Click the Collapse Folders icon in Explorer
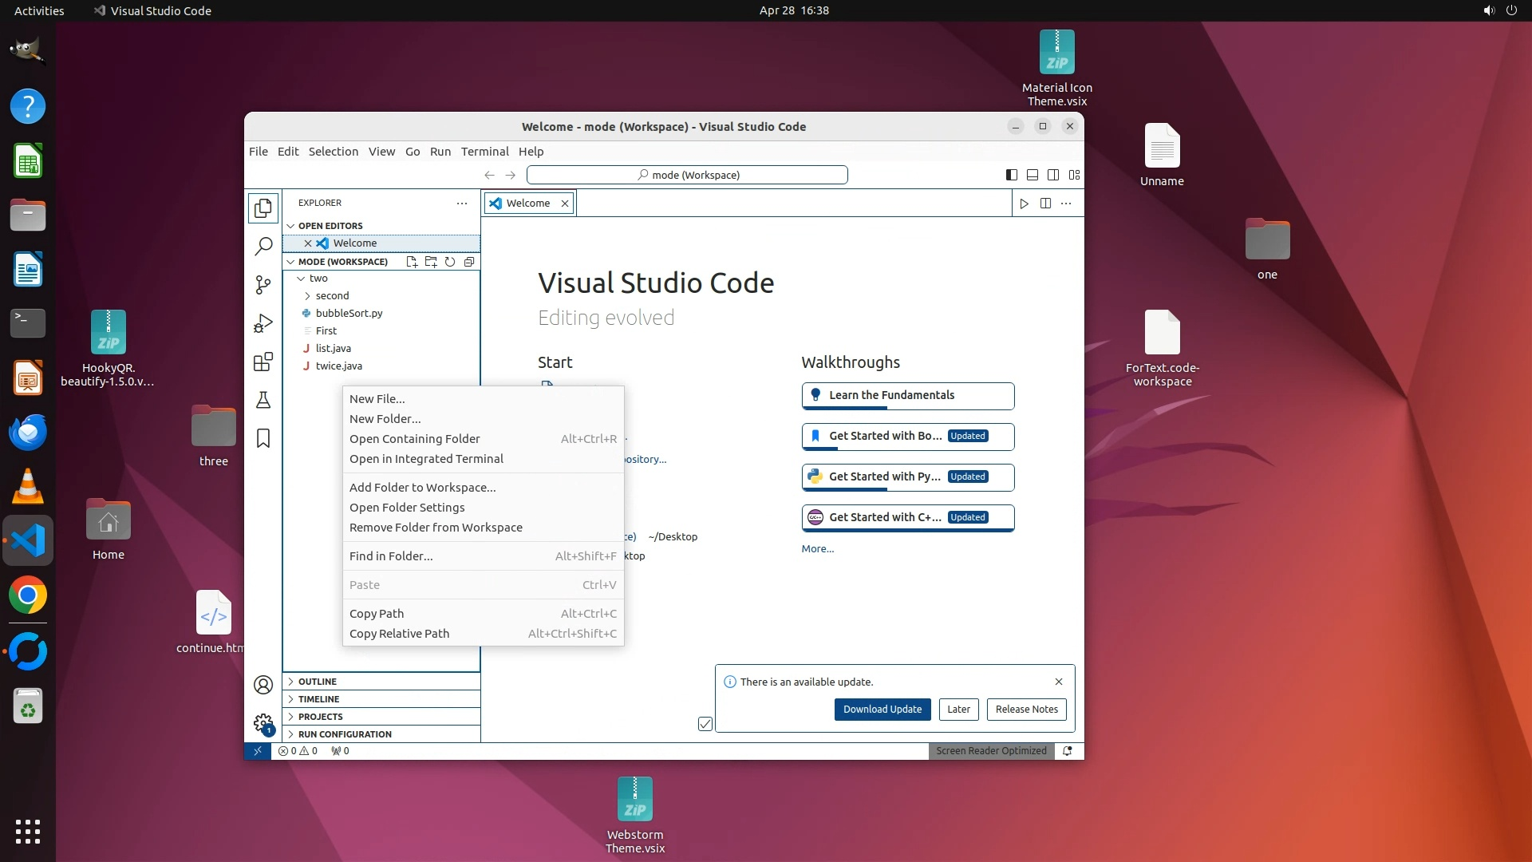 click(x=469, y=262)
